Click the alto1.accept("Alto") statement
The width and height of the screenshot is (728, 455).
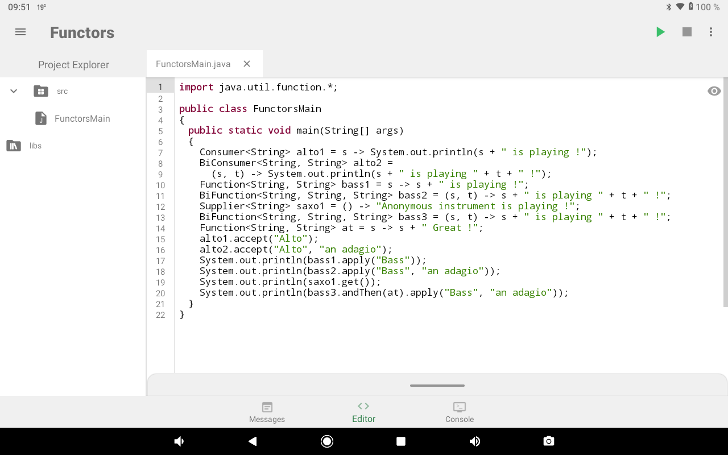259,238
